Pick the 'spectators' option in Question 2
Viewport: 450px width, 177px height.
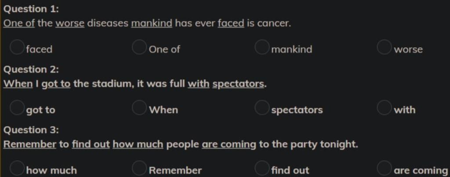coord(262,108)
